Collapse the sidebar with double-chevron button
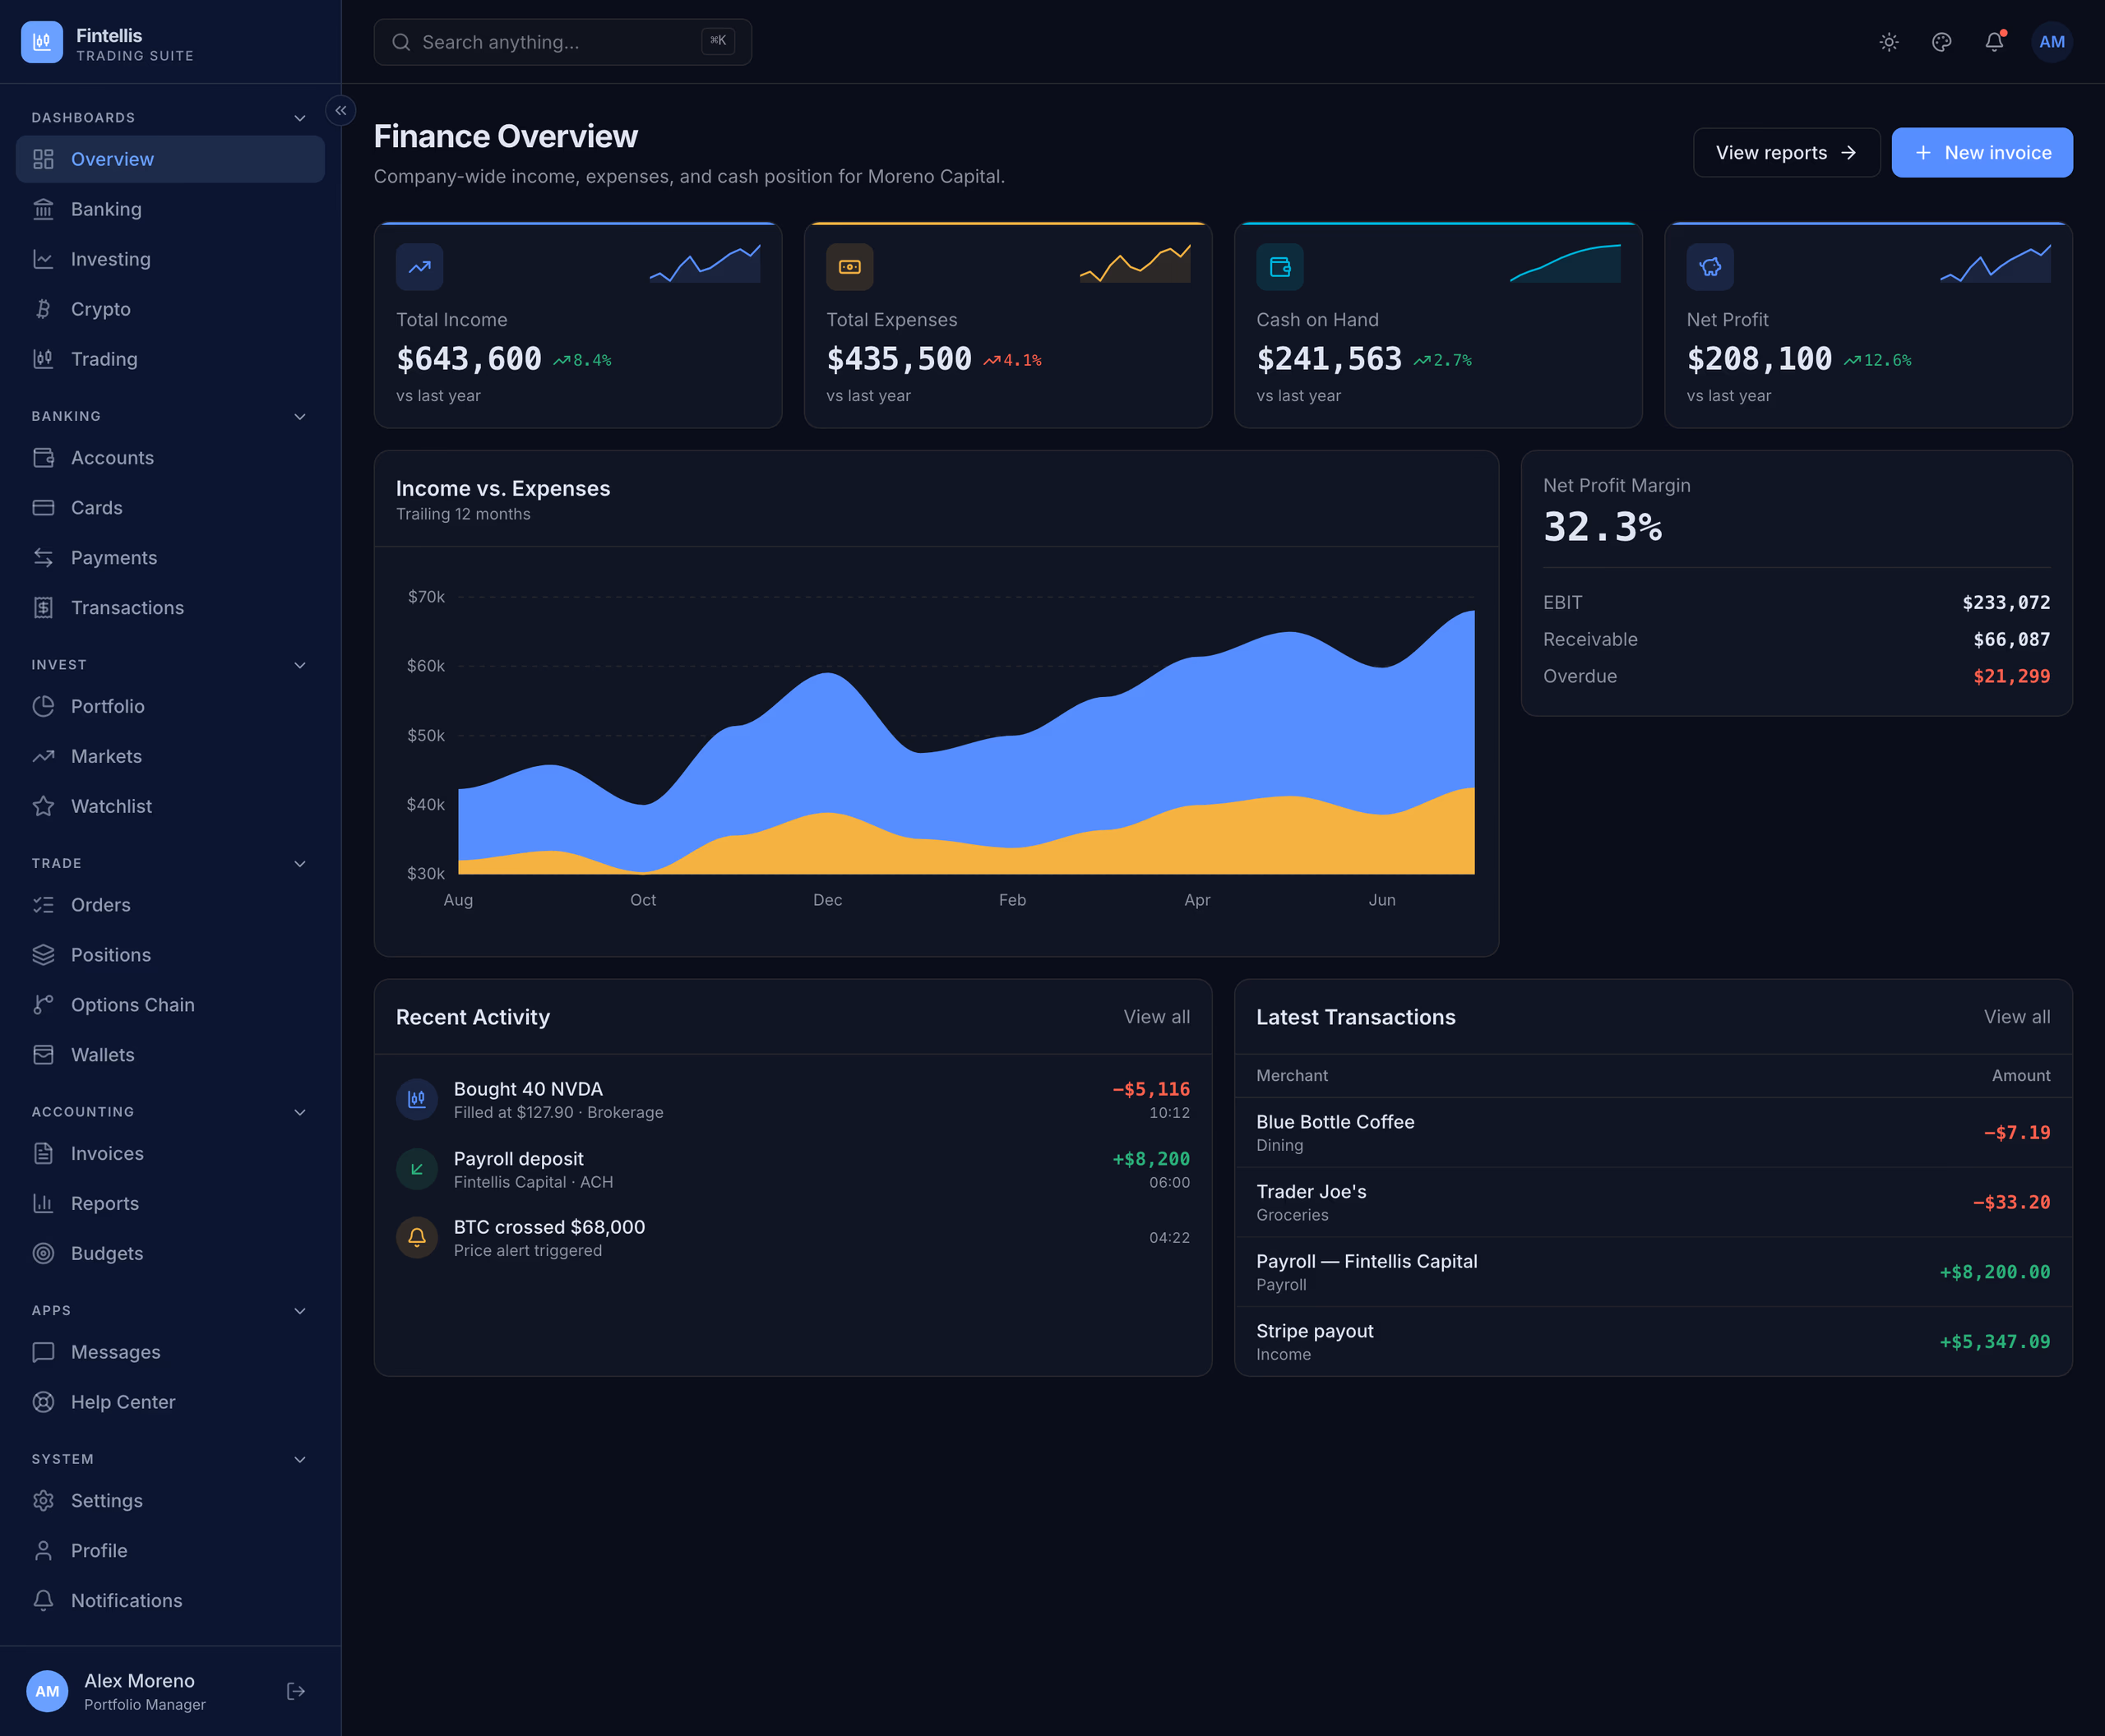Viewport: 2105px width, 1736px height. coord(341,111)
